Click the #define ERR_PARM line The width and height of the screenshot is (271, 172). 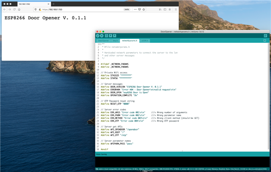[141, 115]
